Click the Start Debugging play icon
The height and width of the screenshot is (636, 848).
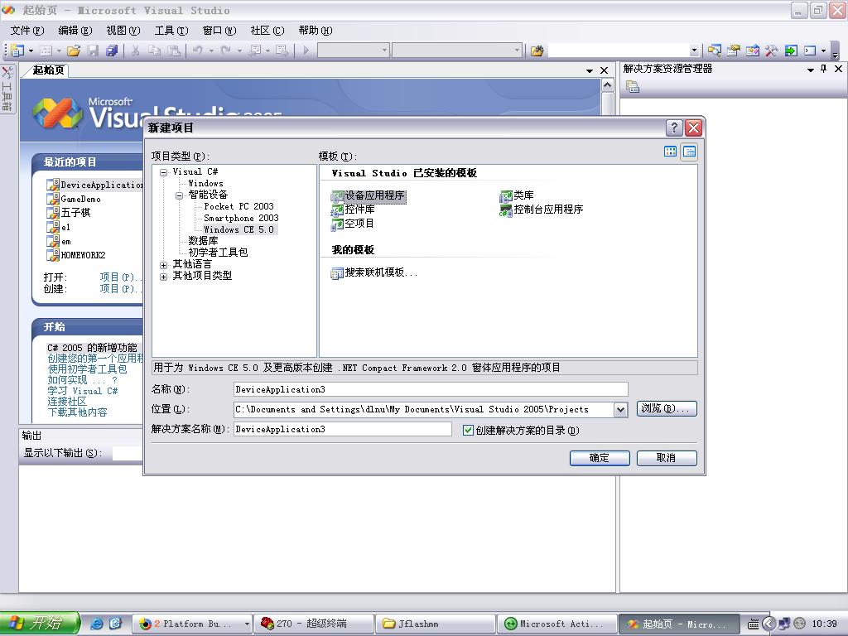click(x=306, y=51)
